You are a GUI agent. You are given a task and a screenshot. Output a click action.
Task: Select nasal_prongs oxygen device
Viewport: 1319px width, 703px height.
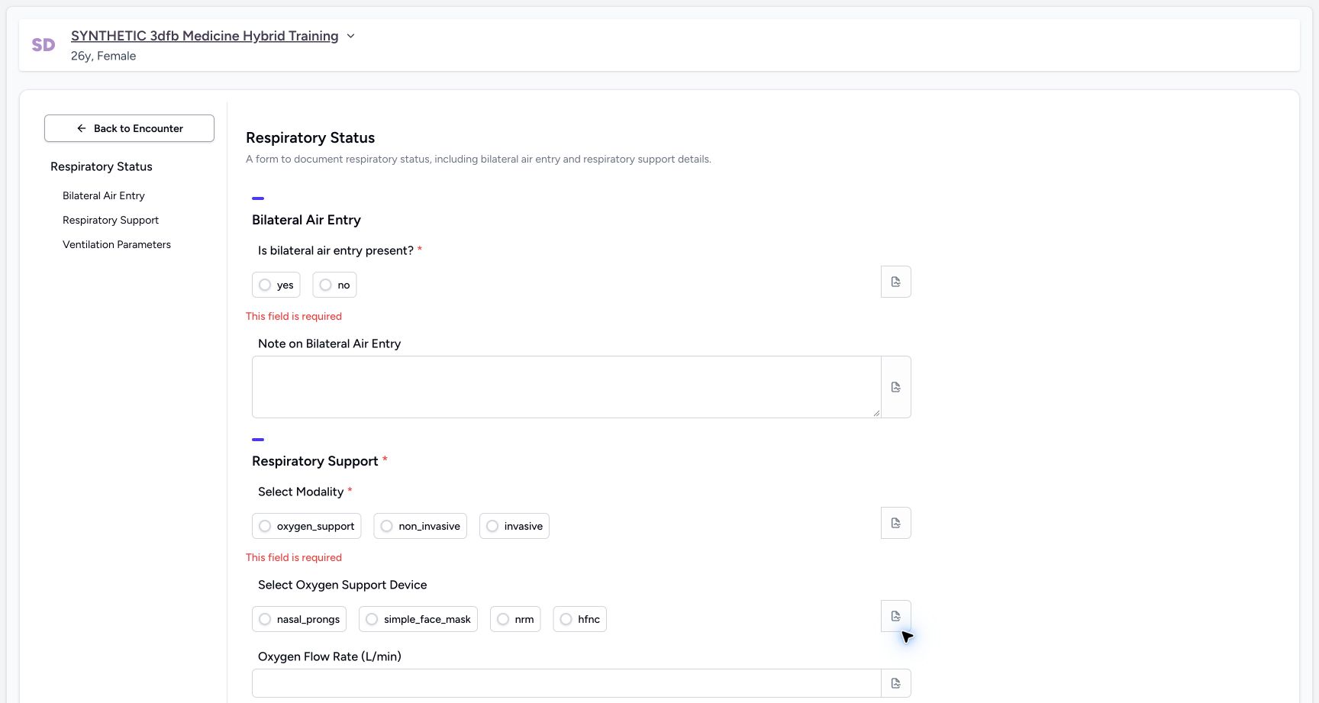(299, 619)
